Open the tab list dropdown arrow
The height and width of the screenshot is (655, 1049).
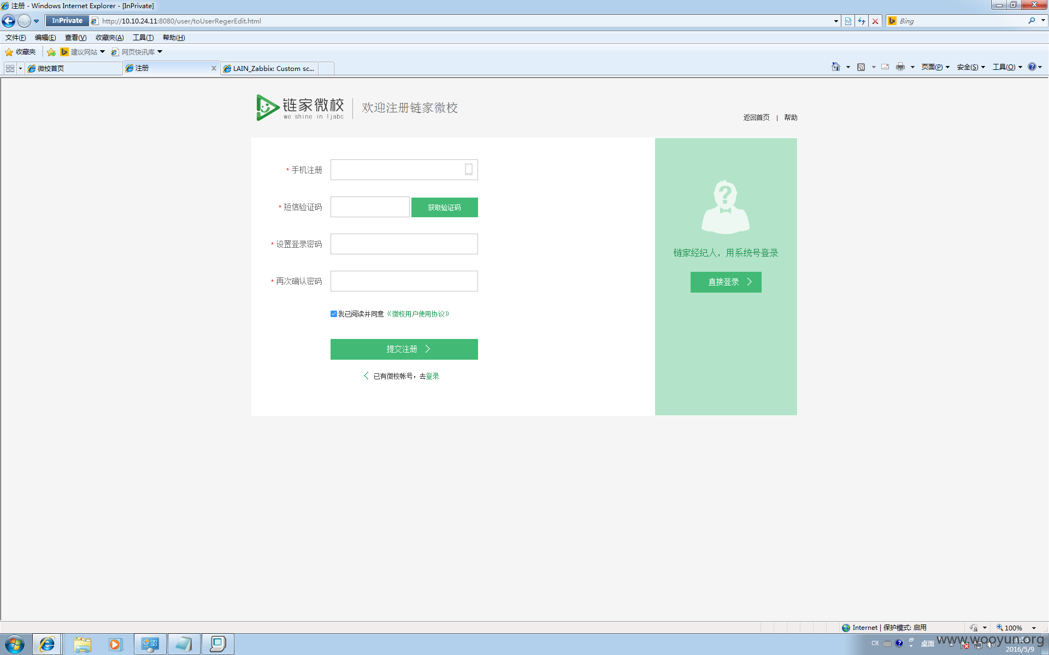[x=20, y=68]
